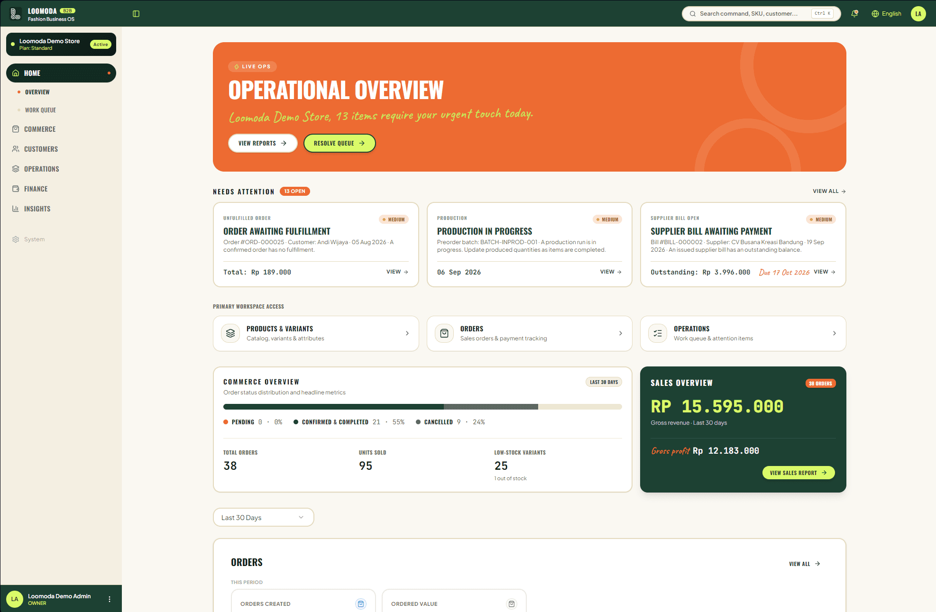View the Supplier Bill Awaiting Payment item

[825, 272]
